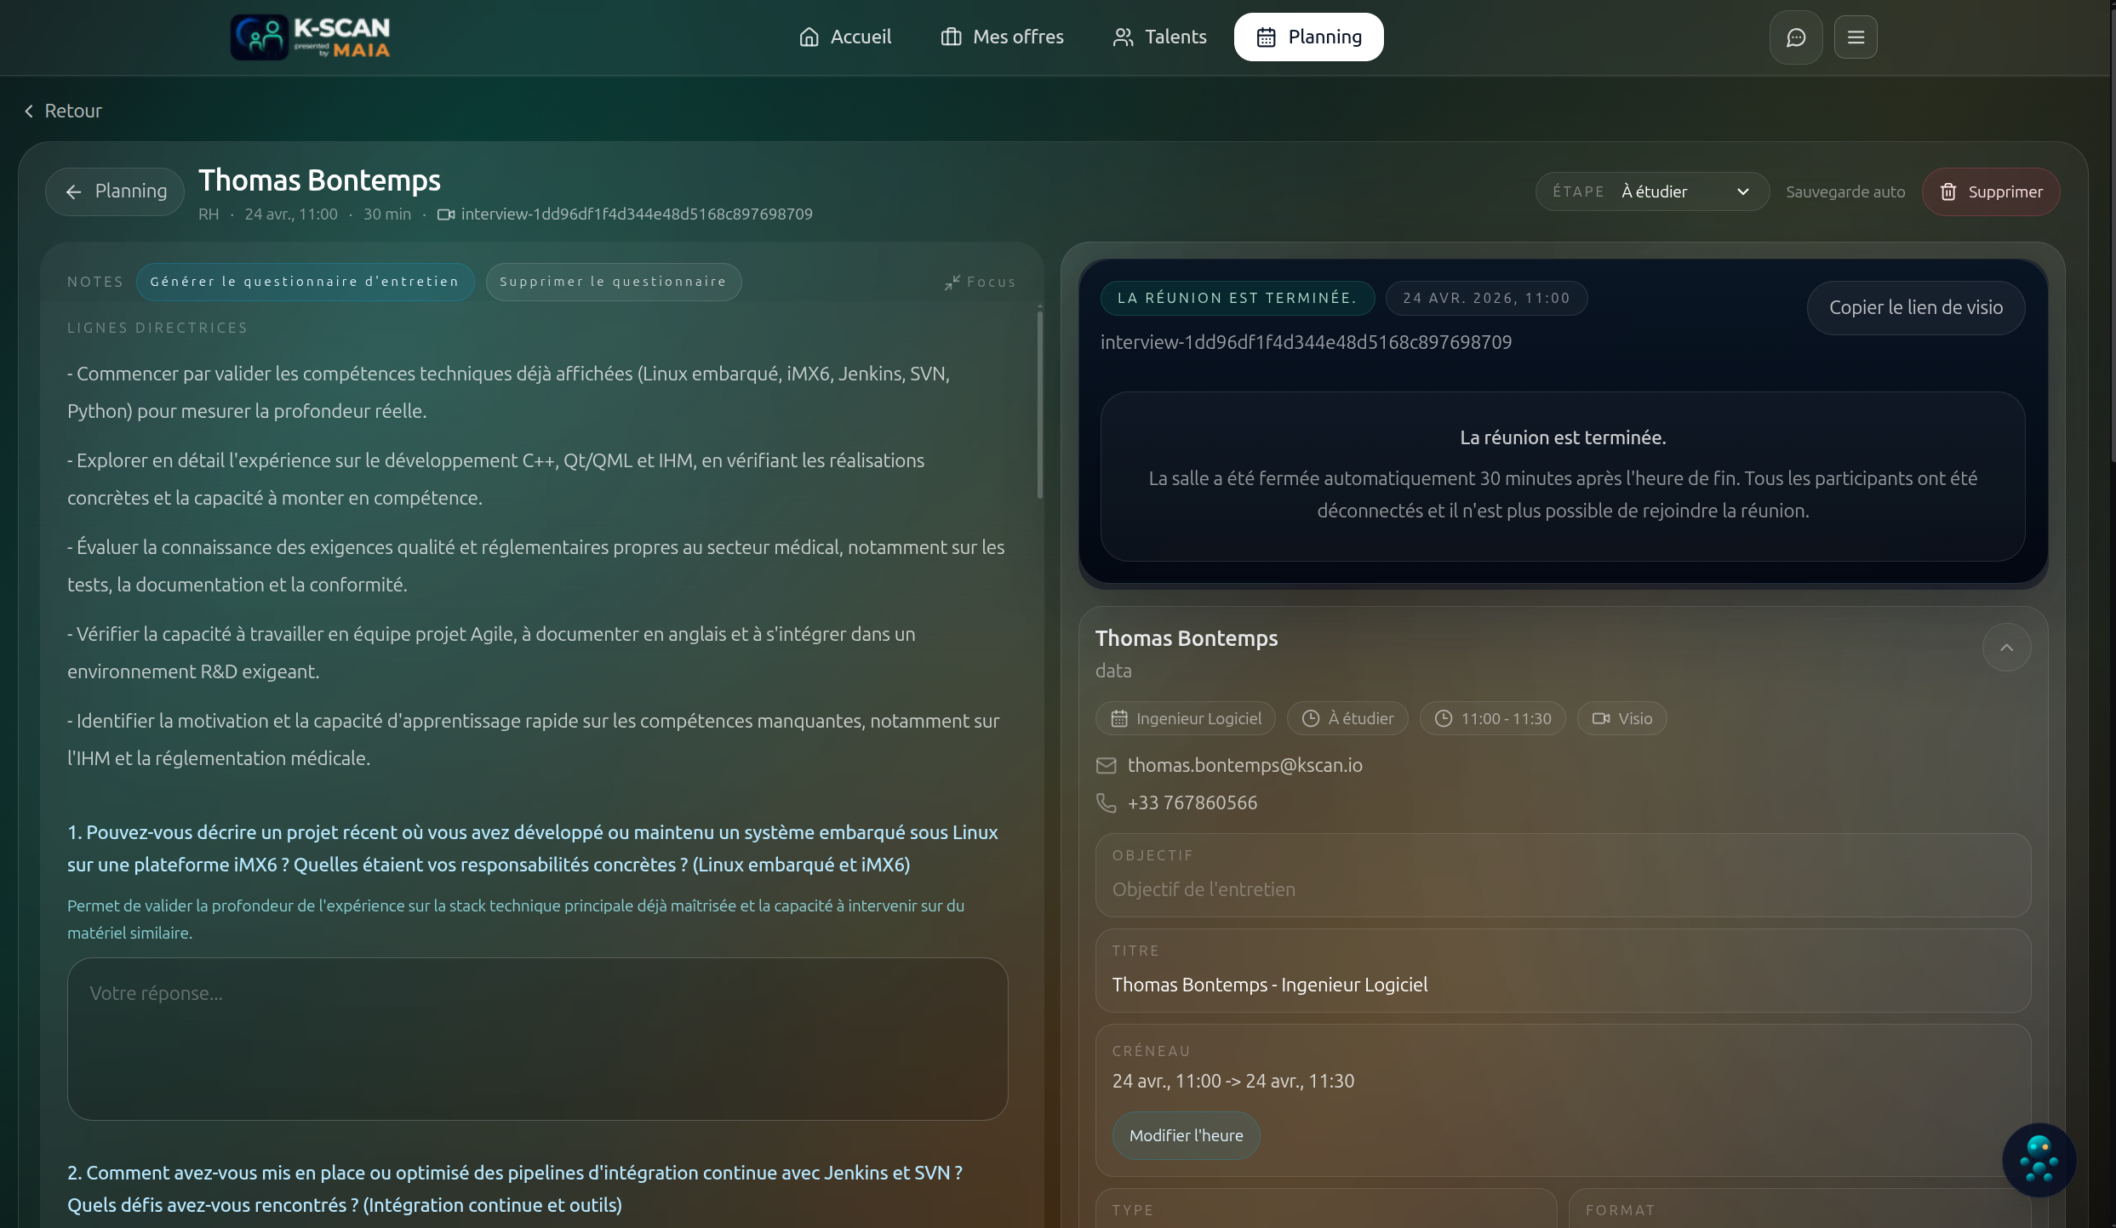The width and height of the screenshot is (2116, 1228).
Task: Click the K-SCAN MAIA logo
Action: click(311, 37)
